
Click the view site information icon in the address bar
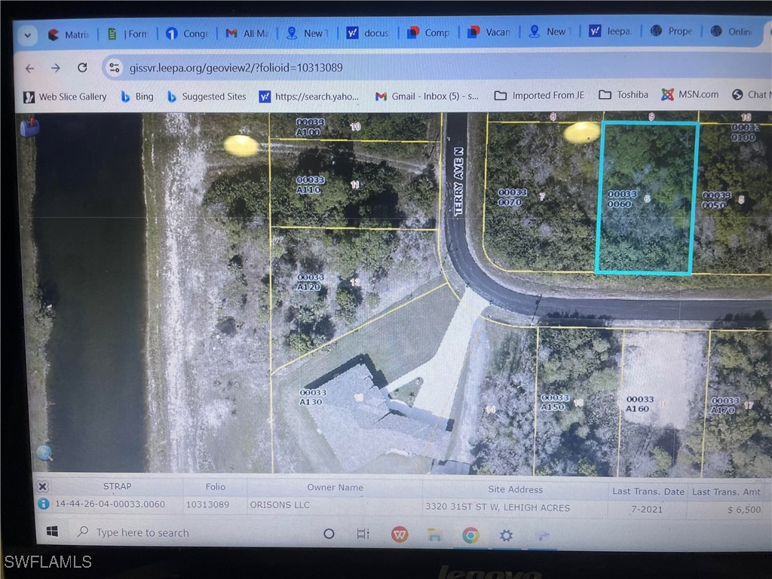coord(114,67)
